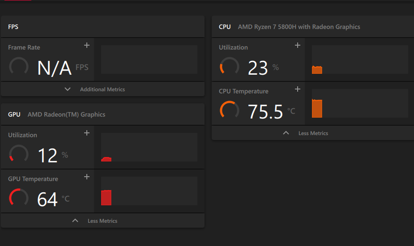Click the N/A frame rate value
Image resolution: width=414 pixels, height=246 pixels.
click(x=55, y=68)
